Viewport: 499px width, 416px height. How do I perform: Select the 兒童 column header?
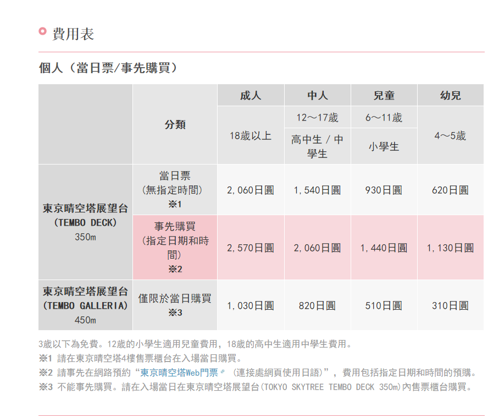(384, 95)
